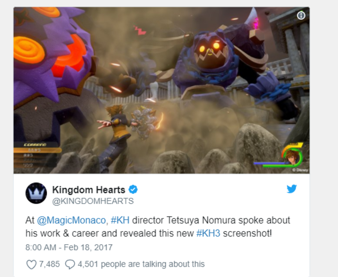Click the COMMAND menu header
338x277 pixels.
point(35,145)
